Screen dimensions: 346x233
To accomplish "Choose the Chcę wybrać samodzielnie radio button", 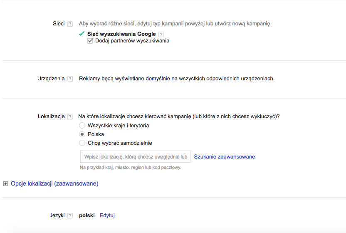I will (82, 143).
